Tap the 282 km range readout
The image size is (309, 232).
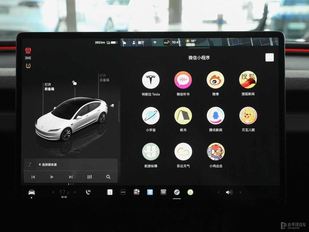tap(100, 42)
